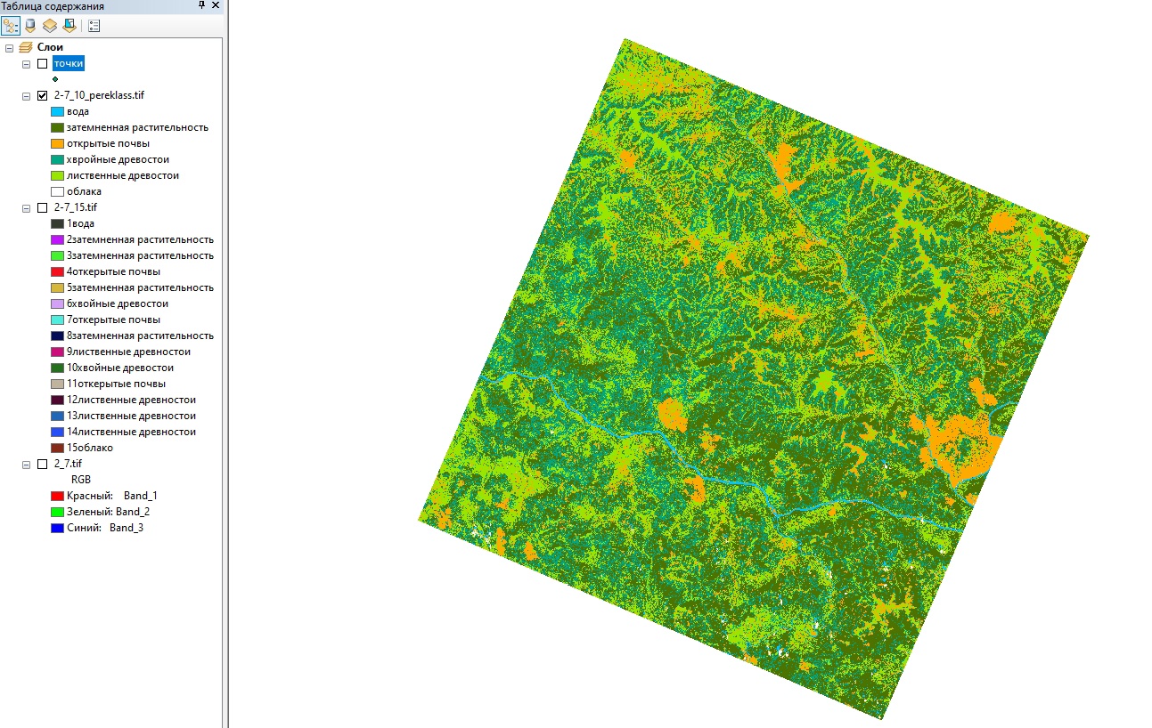
Task: Click the "хвройные древостои" class label
Action: click(118, 159)
